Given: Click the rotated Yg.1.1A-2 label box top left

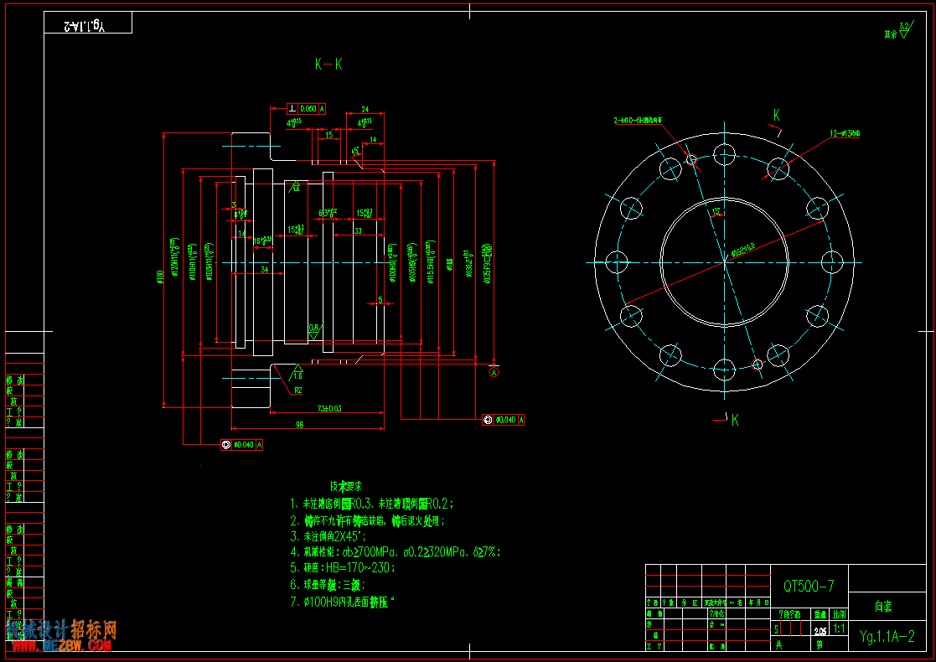Looking at the screenshot, I should tap(88, 23).
